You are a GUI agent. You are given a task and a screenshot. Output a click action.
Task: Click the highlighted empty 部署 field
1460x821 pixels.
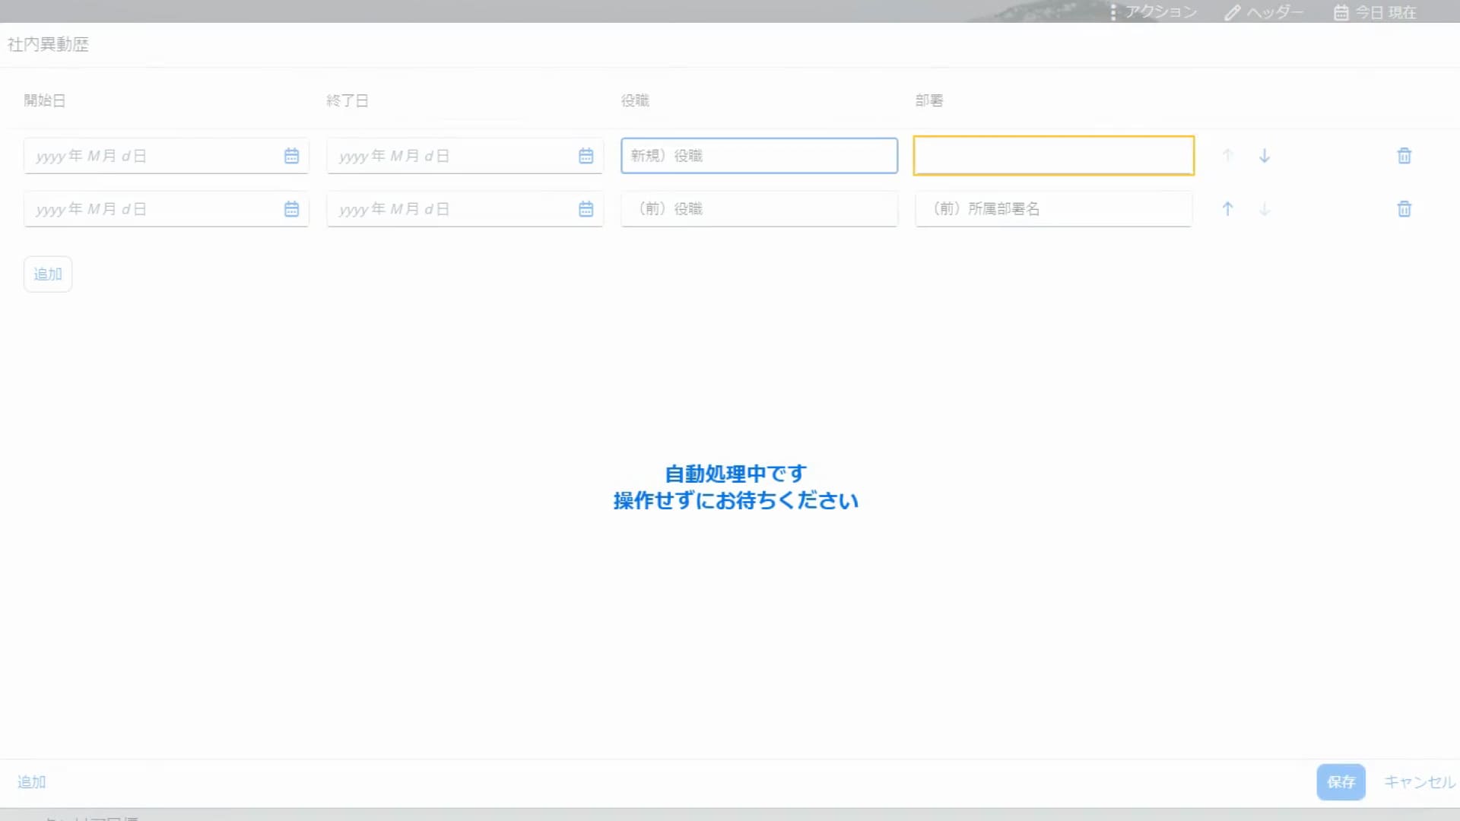tap(1053, 156)
